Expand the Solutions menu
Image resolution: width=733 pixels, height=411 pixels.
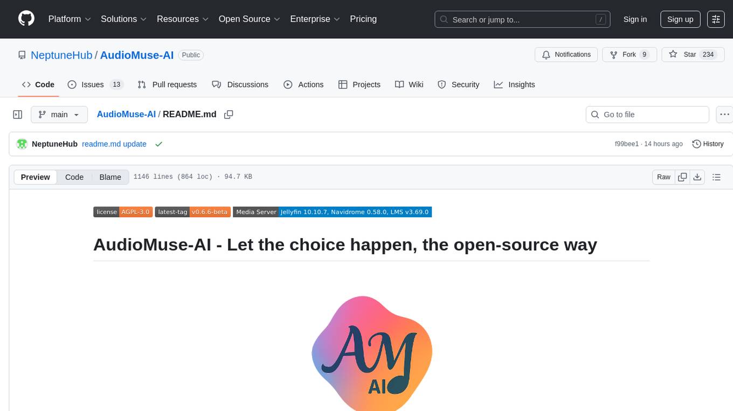(x=123, y=19)
